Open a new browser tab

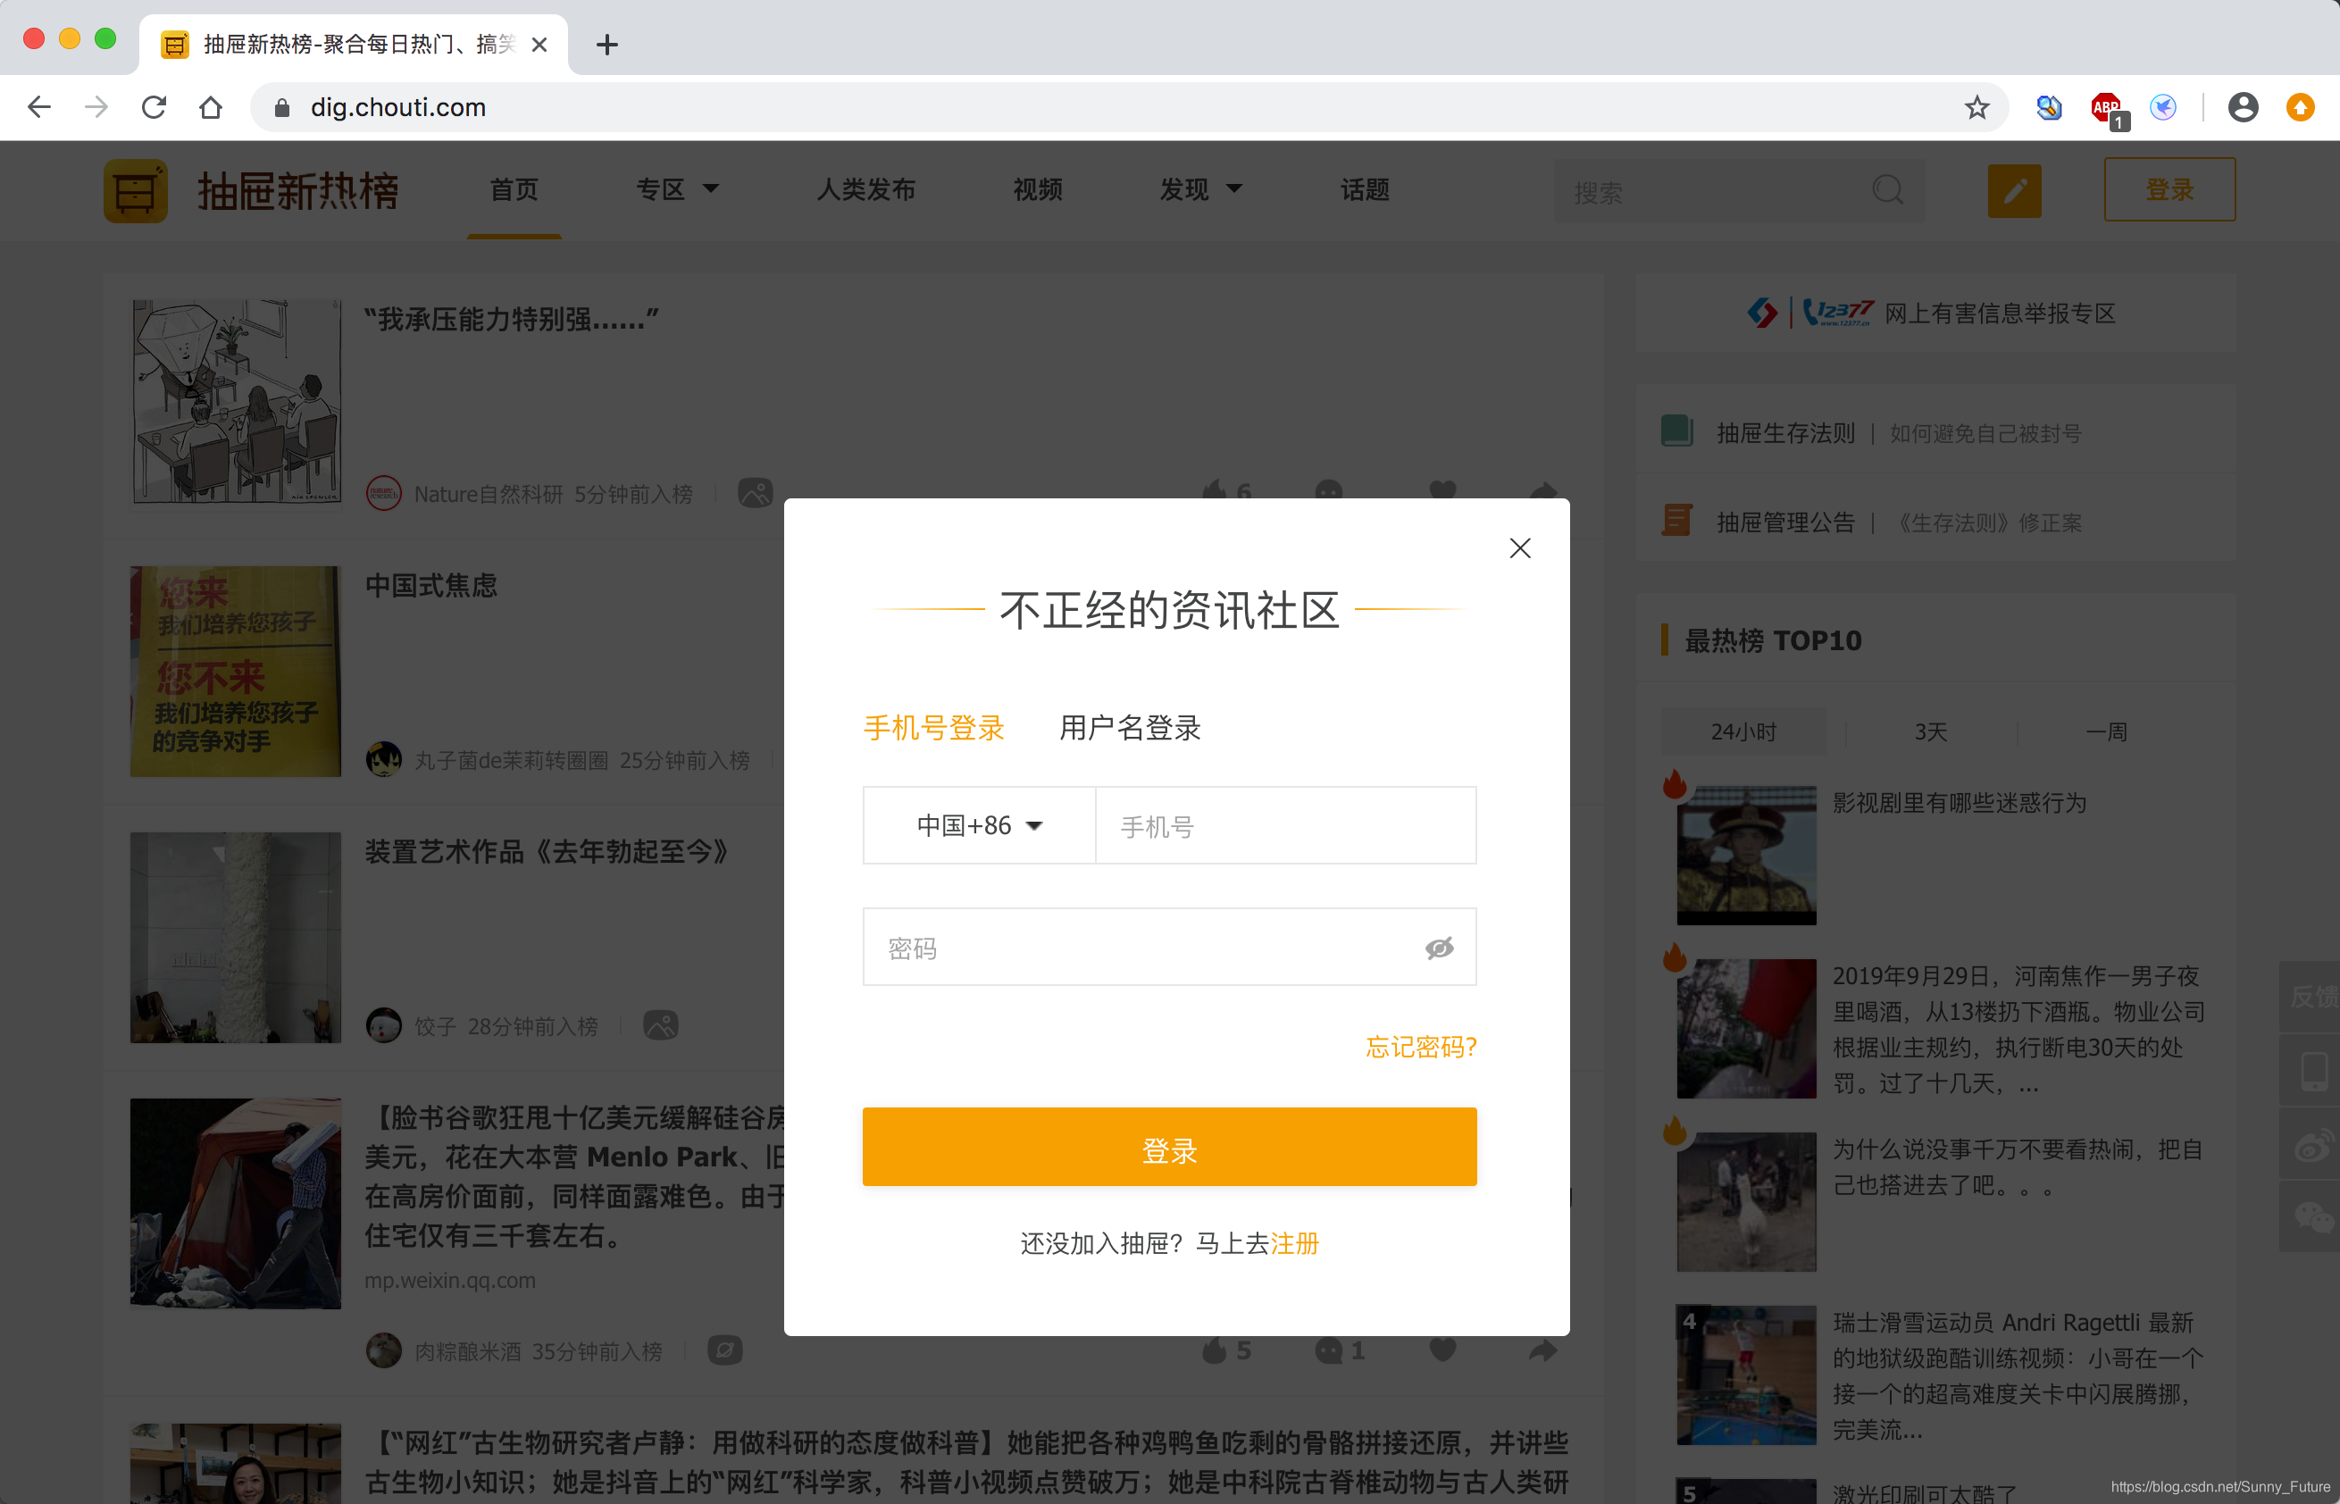click(x=606, y=45)
